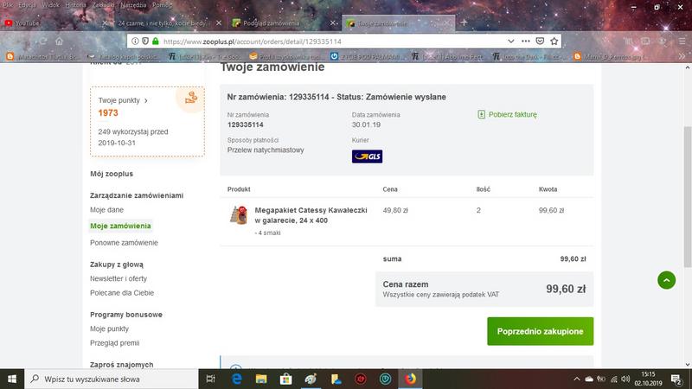The width and height of the screenshot is (692, 389).
Task: Click the Firefox home icon
Action: tap(59, 41)
